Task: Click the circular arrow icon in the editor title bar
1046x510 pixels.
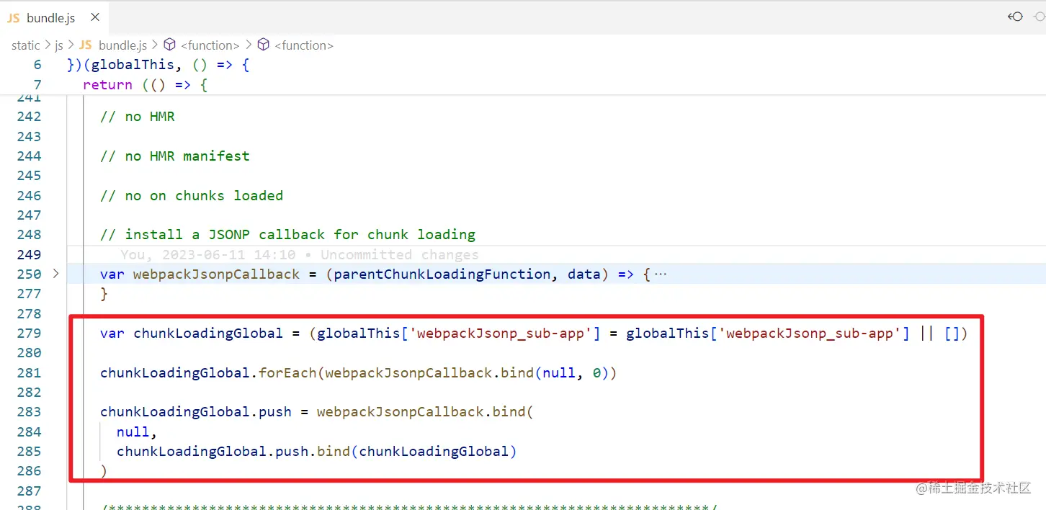Action: tap(1016, 17)
